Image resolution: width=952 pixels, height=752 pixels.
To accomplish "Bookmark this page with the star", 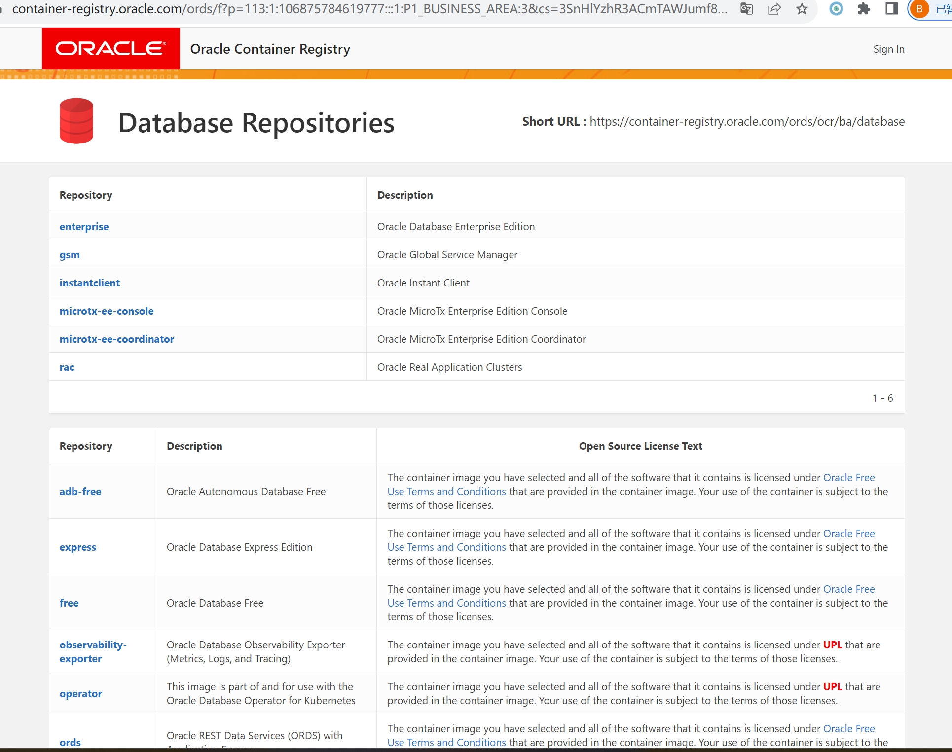I will click(x=802, y=9).
